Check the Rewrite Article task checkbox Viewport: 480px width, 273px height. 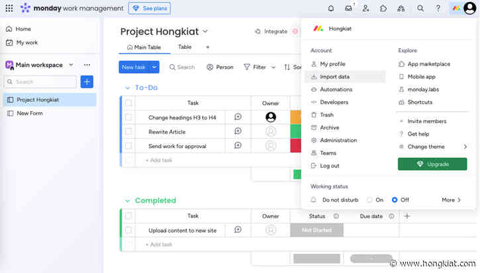tap(128, 132)
